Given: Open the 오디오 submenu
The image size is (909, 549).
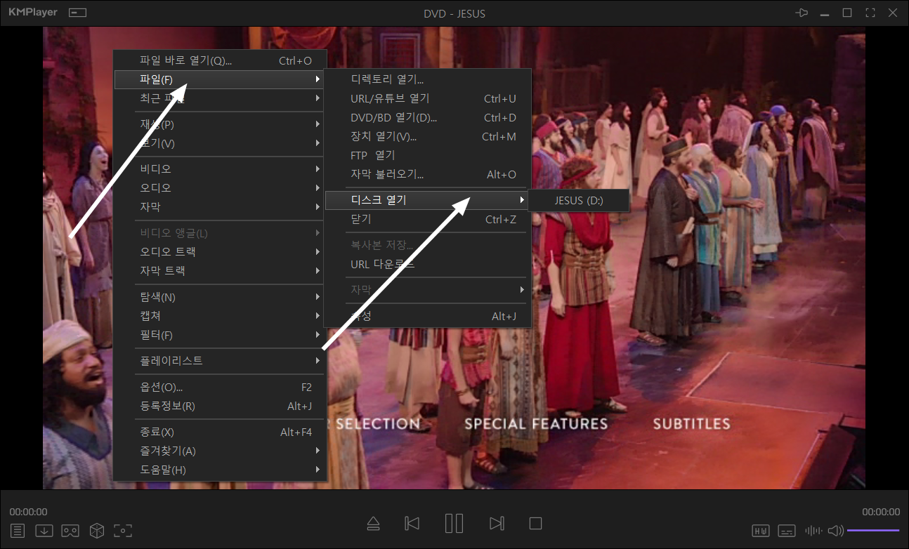Looking at the screenshot, I should click(x=220, y=188).
